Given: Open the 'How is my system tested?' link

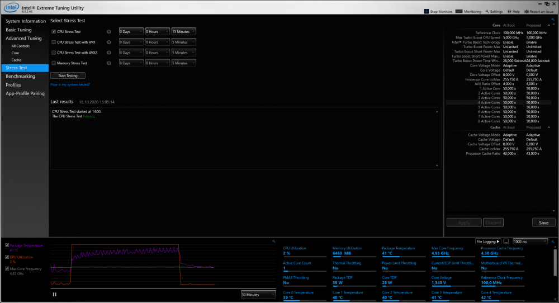Looking at the screenshot, I should click(70, 84).
